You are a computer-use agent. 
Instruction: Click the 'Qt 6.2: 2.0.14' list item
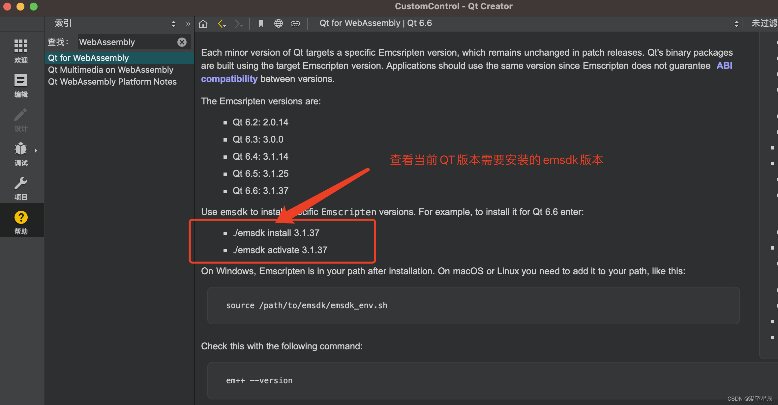point(260,122)
